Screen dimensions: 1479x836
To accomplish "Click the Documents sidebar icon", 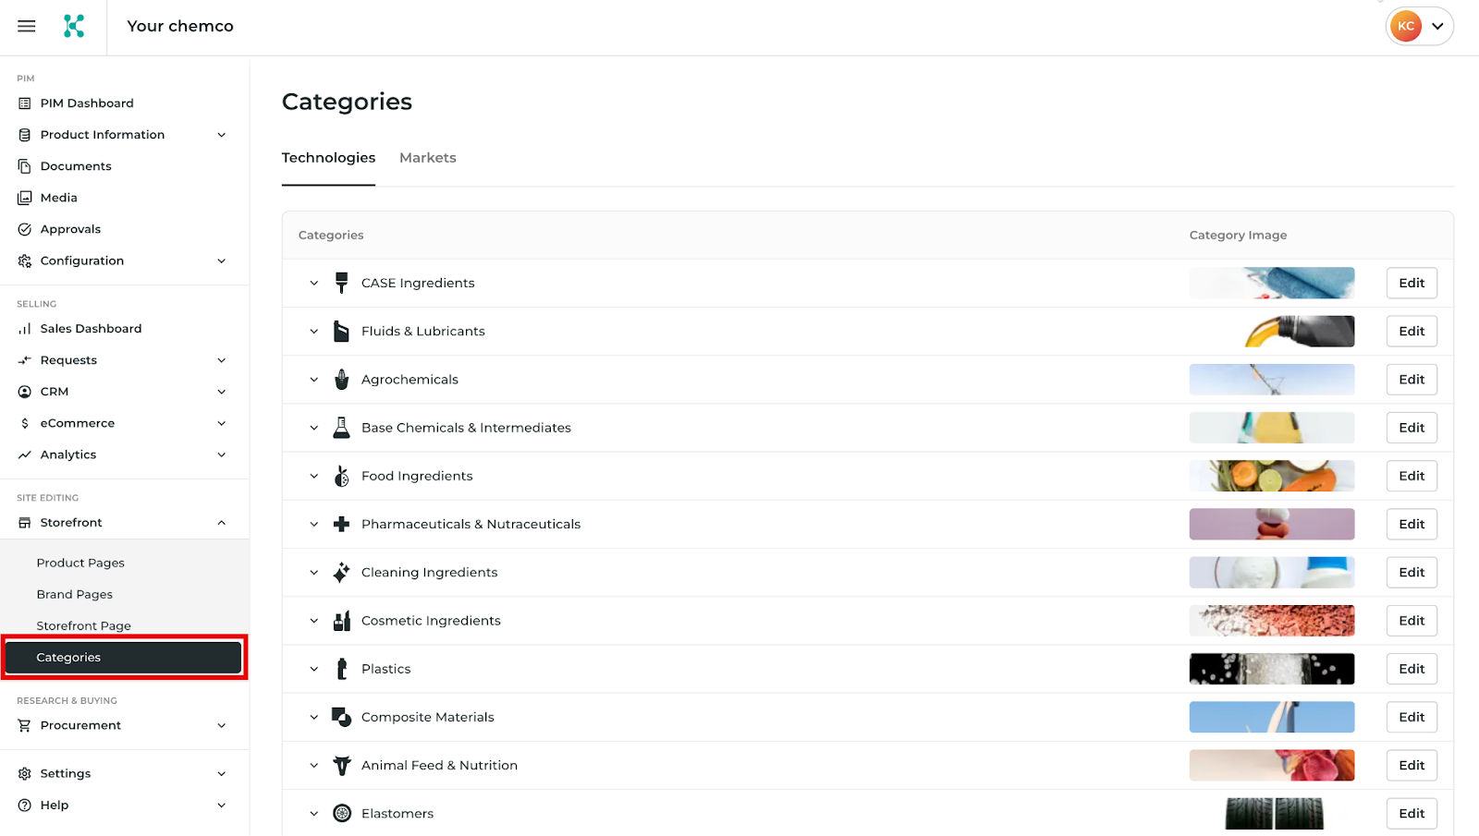I will (x=25, y=166).
